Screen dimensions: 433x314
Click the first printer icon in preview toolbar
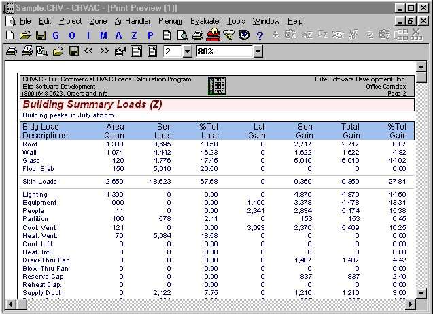pyautogui.click(x=12, y=51)
